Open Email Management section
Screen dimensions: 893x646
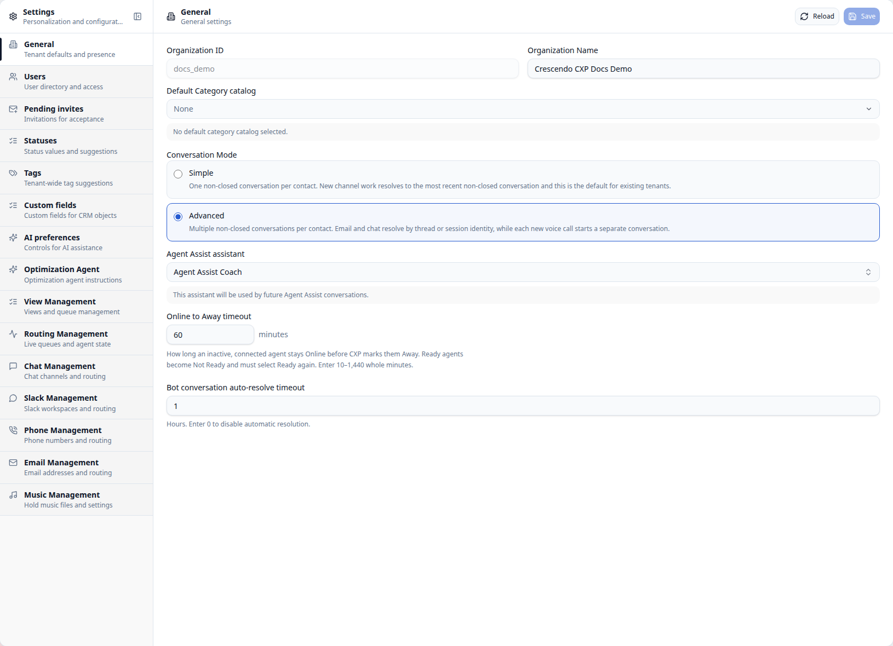point(76,468)
